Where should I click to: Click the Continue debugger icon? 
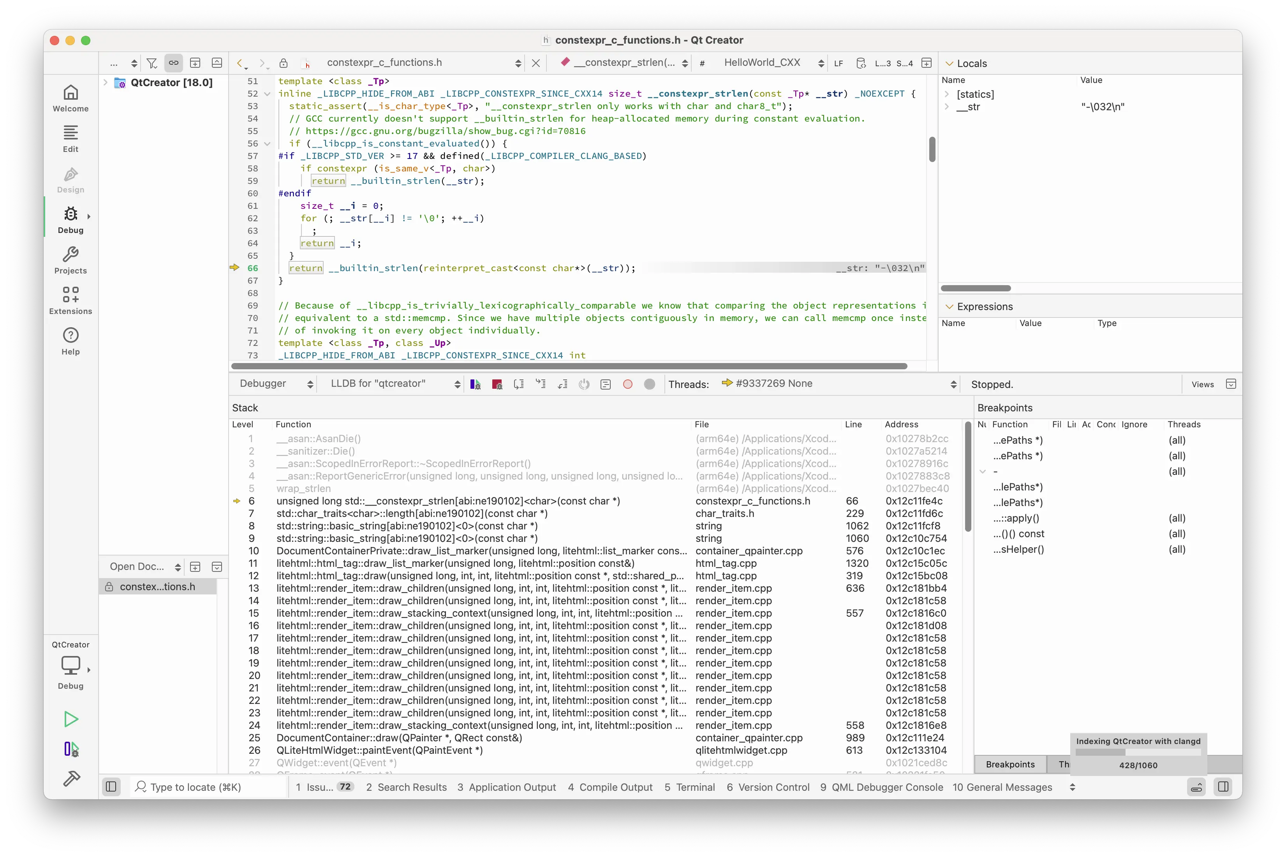[x=475, y=384]
